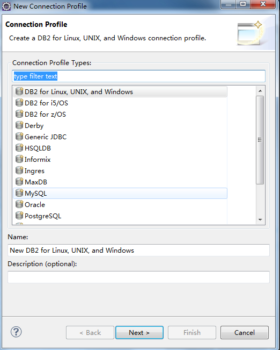This screenshot has width=280, height=350.
Task: Select the 'HSQLDB' profile type
Action: 120,148
